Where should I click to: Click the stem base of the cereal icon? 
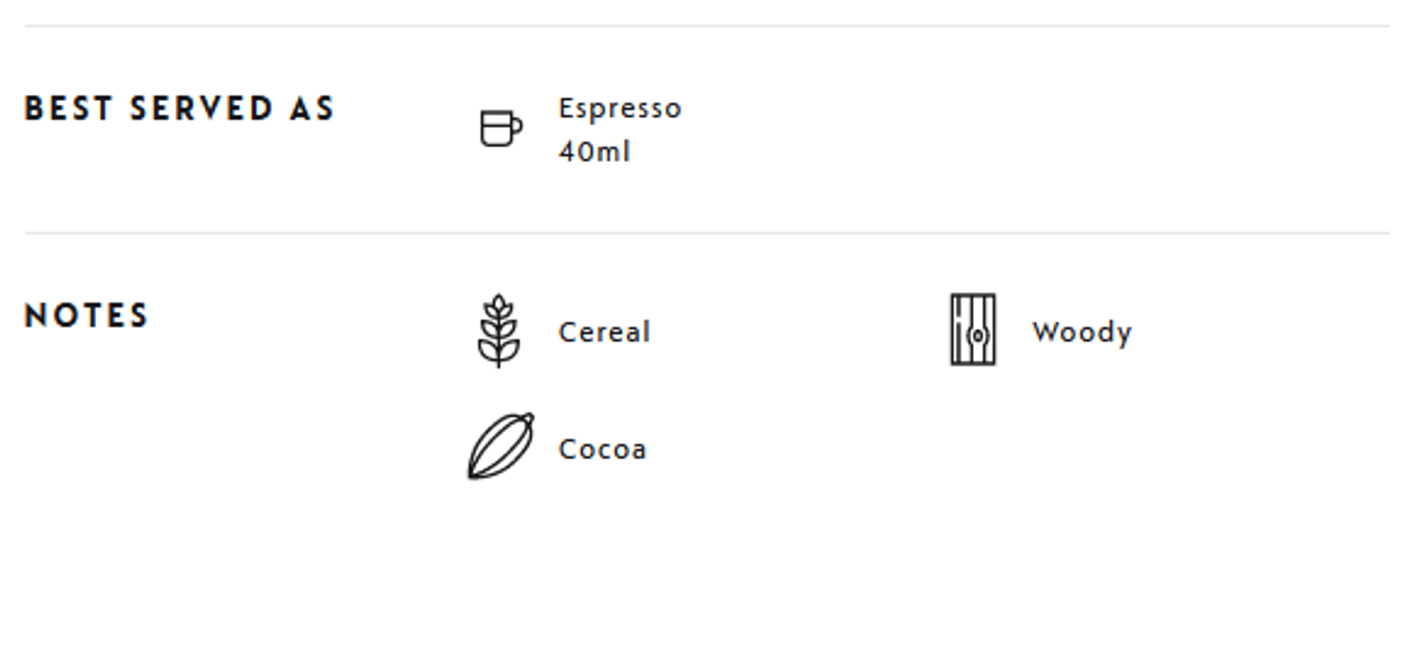499,362
